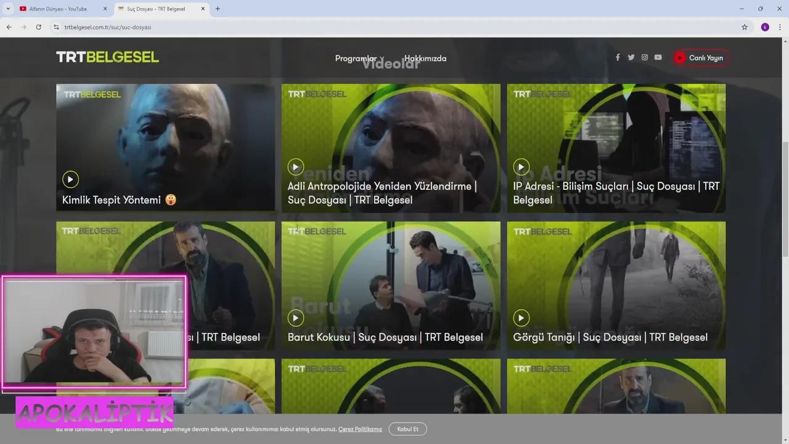
Task: Accept cookies with Kabul Et button
Action: [407, 429]
